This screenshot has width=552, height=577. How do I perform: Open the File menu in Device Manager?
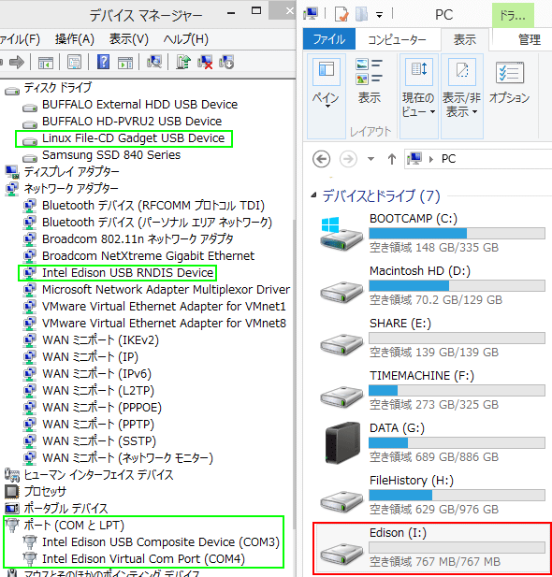click(19, 39)
